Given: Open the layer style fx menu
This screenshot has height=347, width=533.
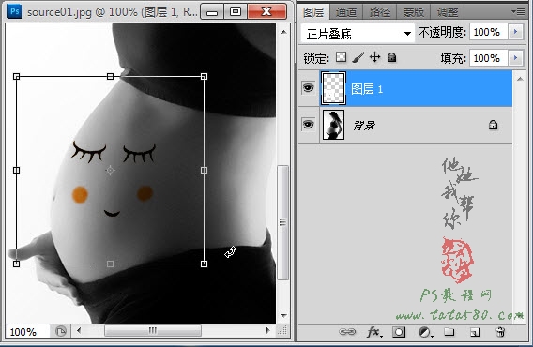Looking at the screenshot, I should coord(373,332).
